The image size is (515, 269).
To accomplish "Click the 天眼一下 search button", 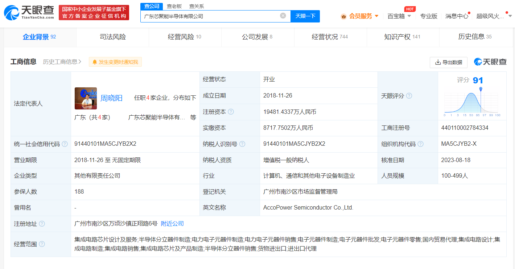I will click(305, 16).
